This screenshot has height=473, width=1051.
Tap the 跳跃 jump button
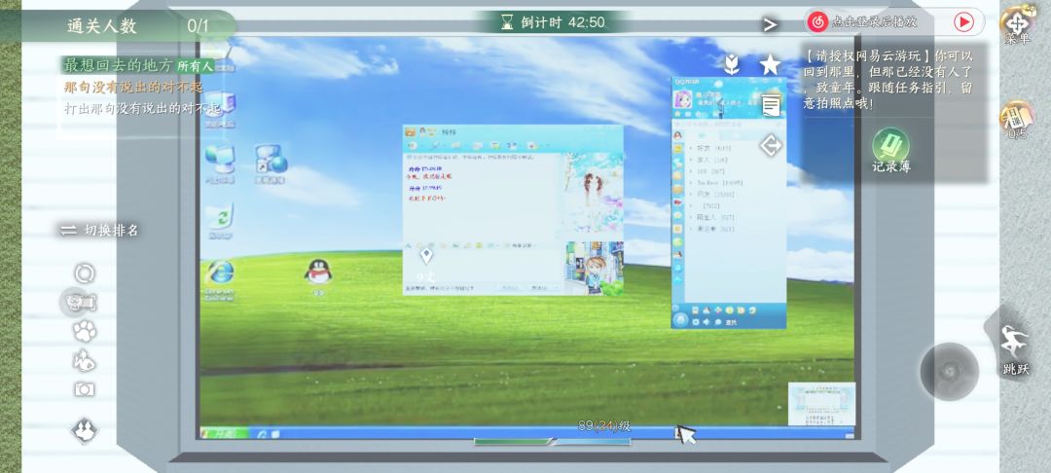[1015, 349]
